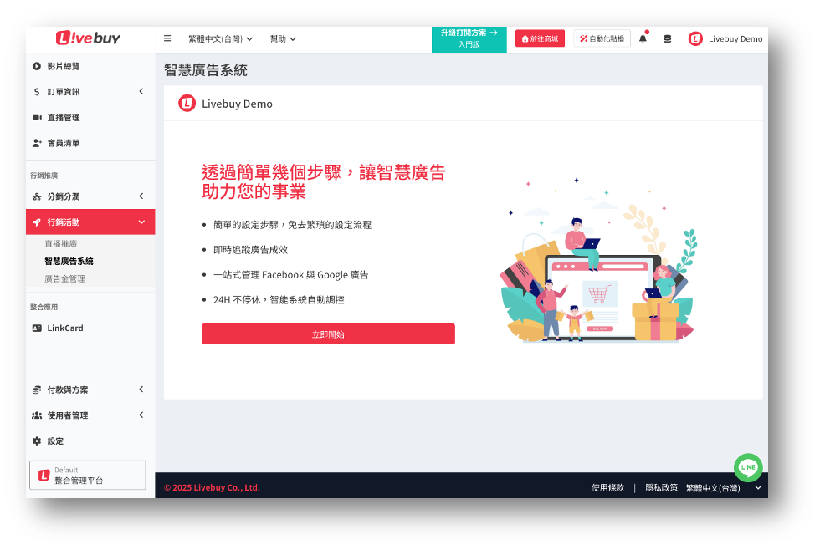Select 廣告金管理 submenu item

[65, 279]
